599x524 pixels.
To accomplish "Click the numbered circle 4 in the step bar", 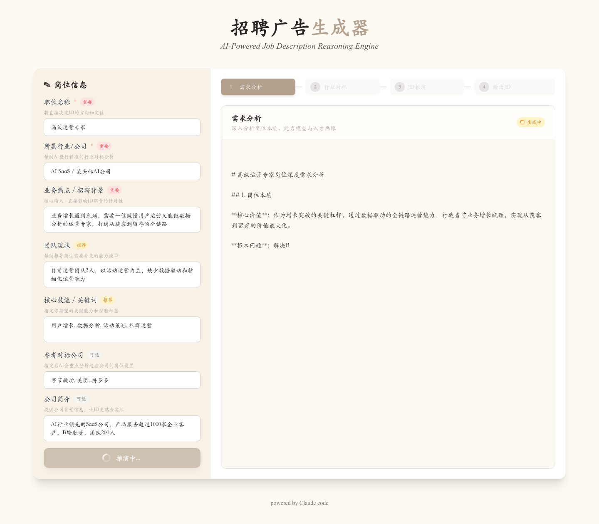I will pyautogui.click(x=484, y=87).
